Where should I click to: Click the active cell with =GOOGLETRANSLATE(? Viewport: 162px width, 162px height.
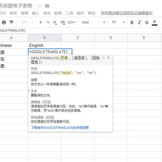coord(50,52)
